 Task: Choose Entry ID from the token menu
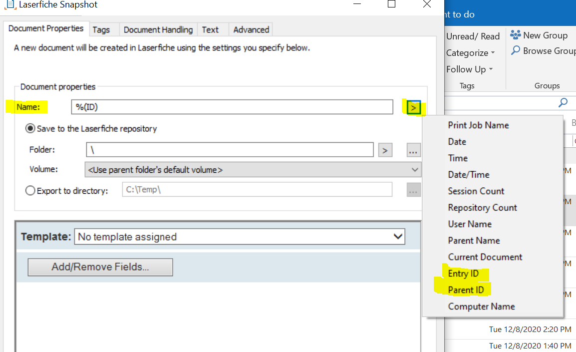coord(463,274)
